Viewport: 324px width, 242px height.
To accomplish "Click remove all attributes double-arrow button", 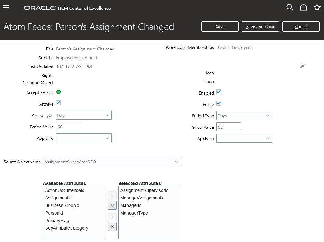I will (112, 227).
